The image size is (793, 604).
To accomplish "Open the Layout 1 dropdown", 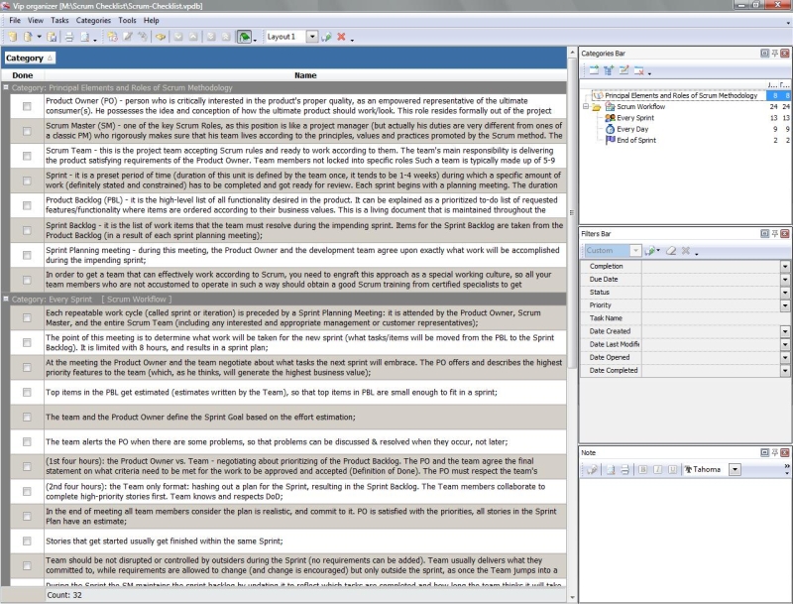I will point(312,37).
